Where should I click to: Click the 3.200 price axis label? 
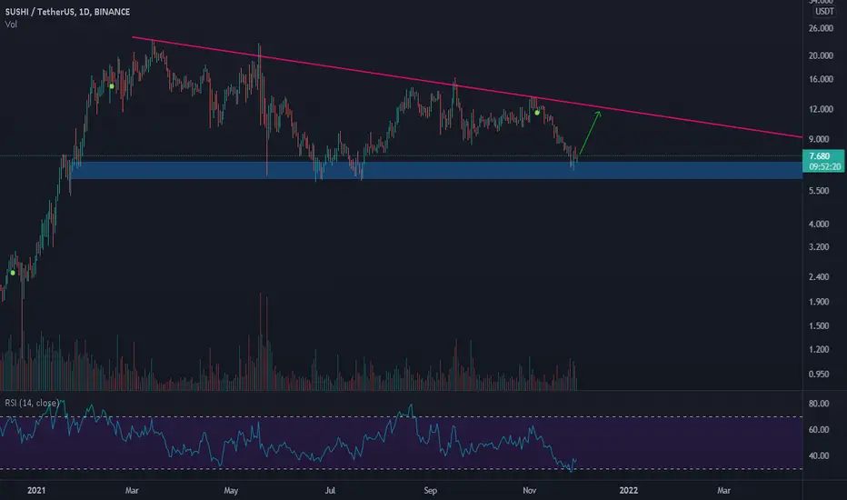819,247
